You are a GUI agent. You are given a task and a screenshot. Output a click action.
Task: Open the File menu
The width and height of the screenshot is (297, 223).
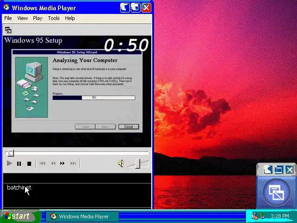[x=8, y=18]
